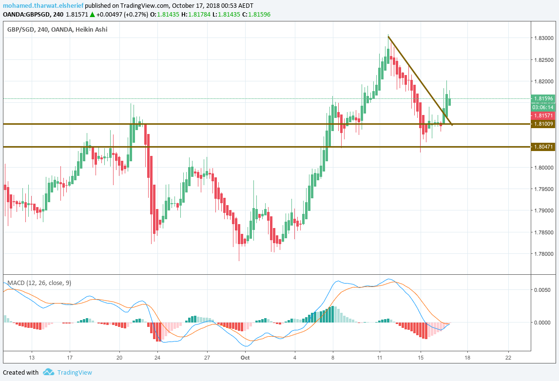The image size is (559, 381).
Task: Select the lower horizontal line at 1.80471
Action: click(267, 147)
